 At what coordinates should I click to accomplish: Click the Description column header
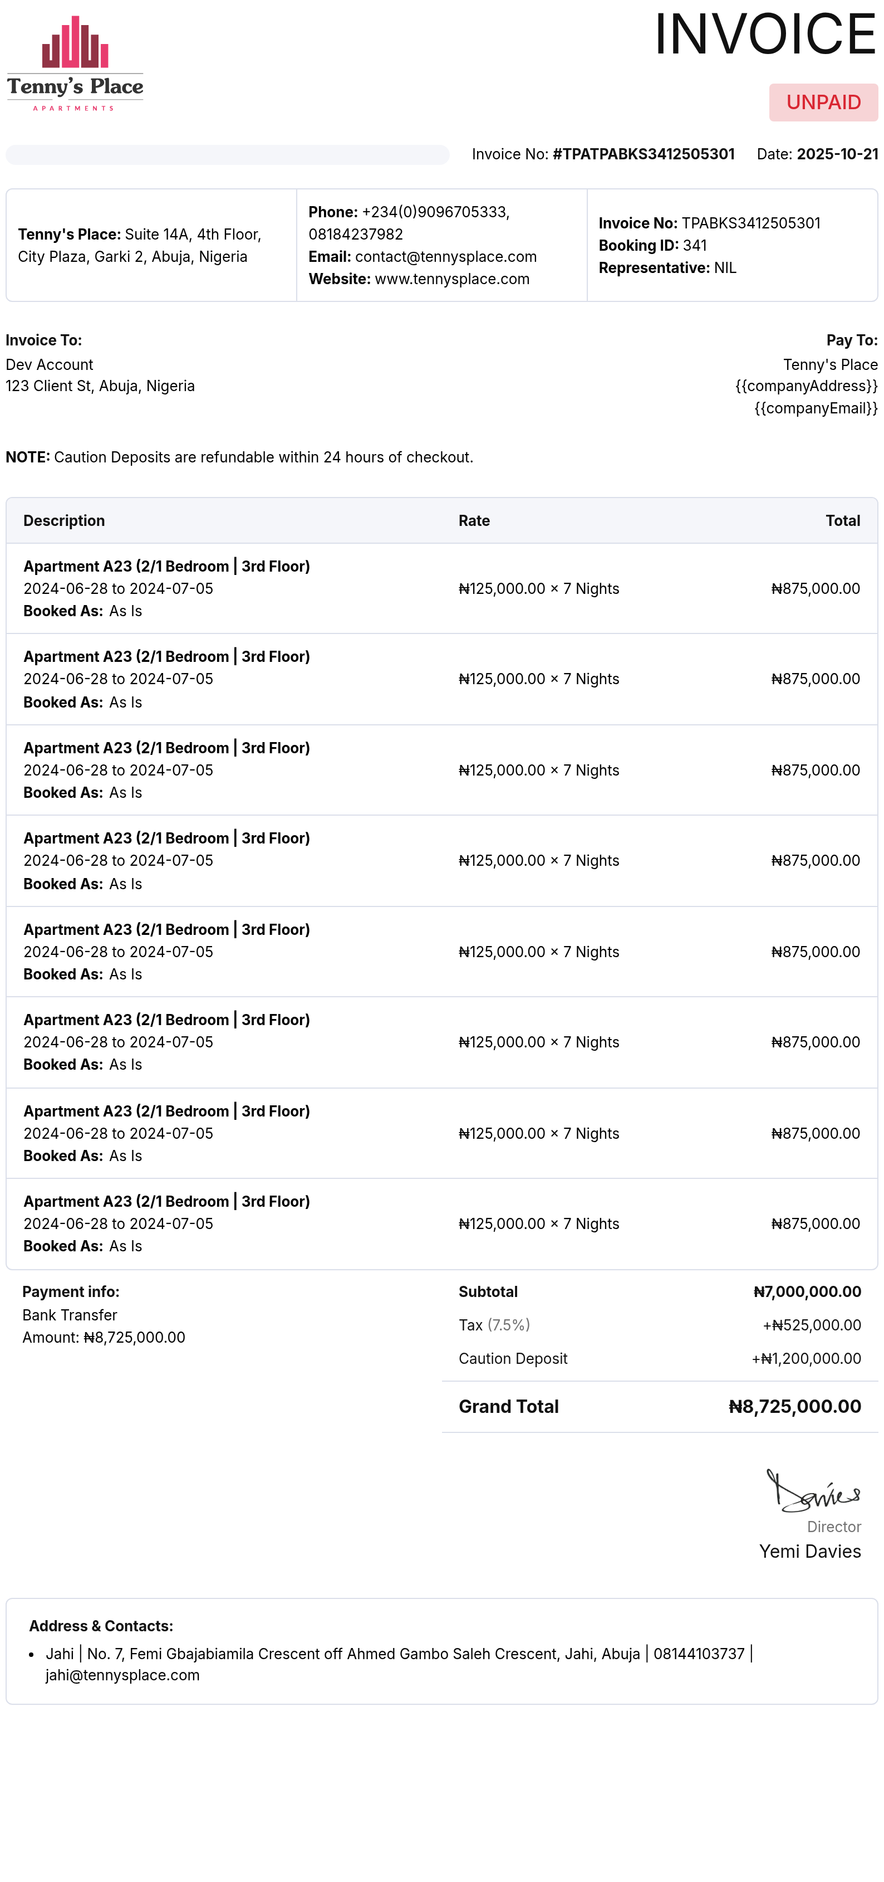click(64, 521)
